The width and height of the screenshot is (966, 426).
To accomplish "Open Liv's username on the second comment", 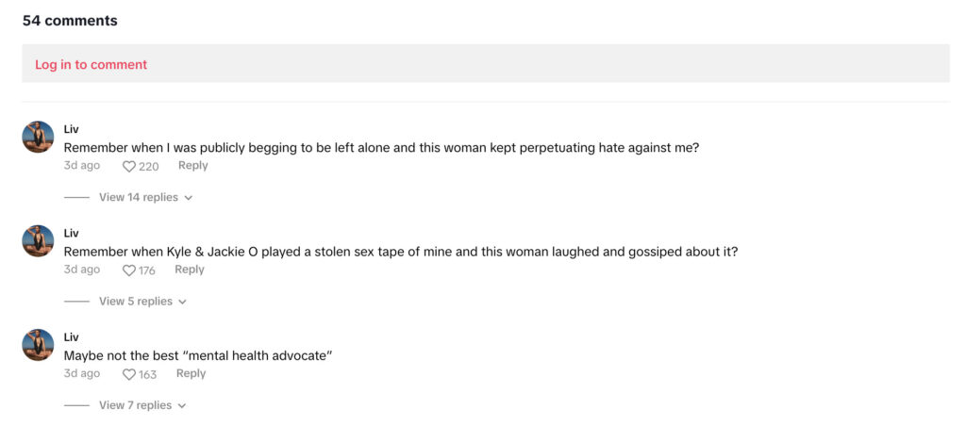I will 72,234.
